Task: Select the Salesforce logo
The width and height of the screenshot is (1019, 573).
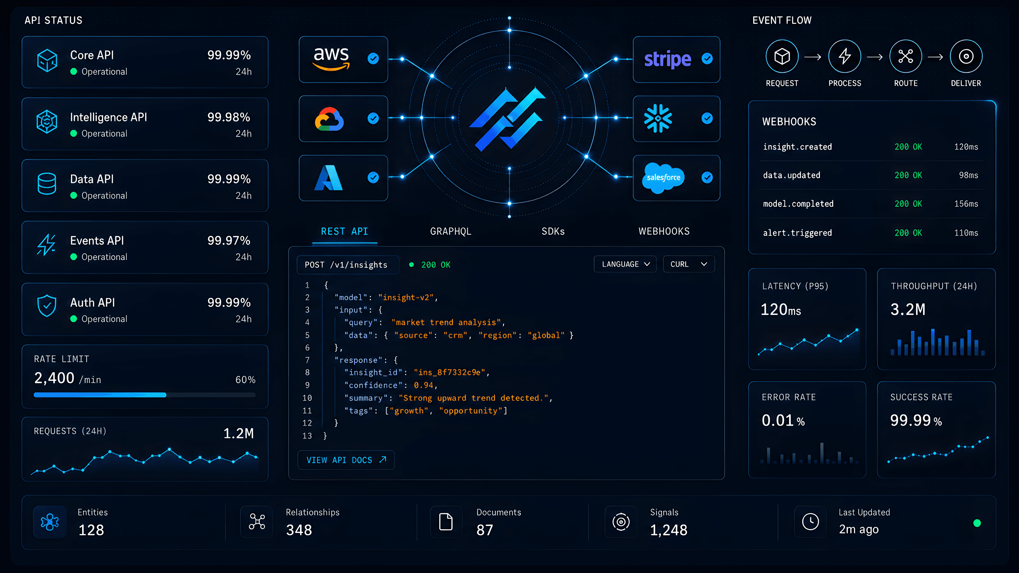Action: click(663, 178)
